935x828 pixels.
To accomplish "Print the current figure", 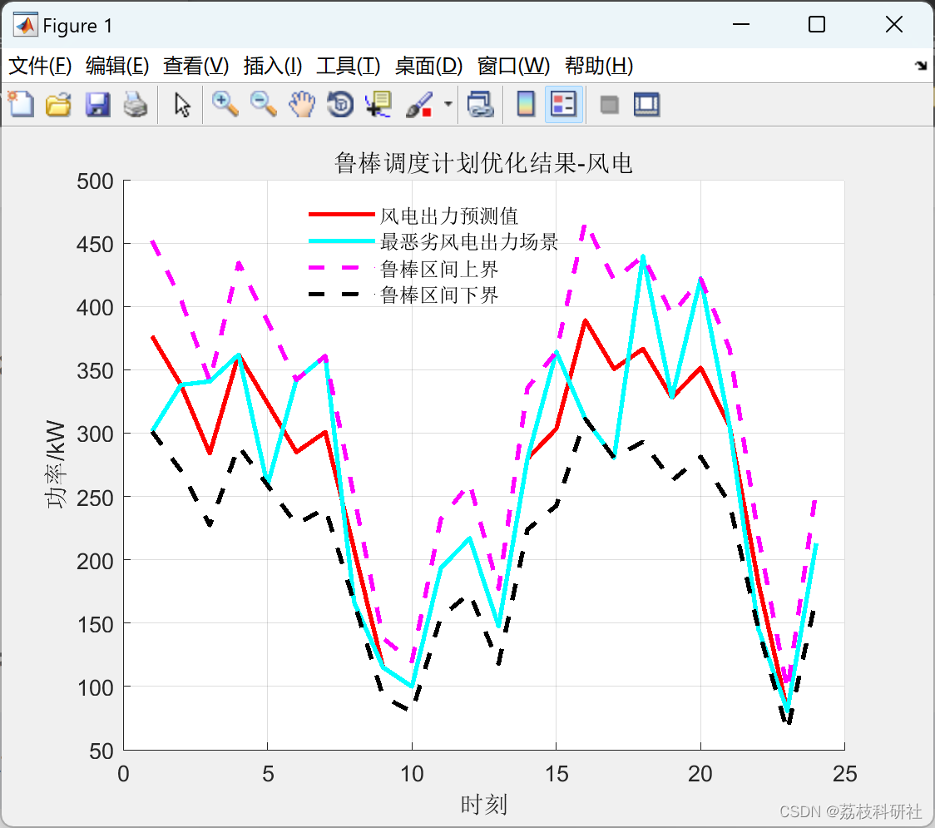I will (x=136, y=104).
